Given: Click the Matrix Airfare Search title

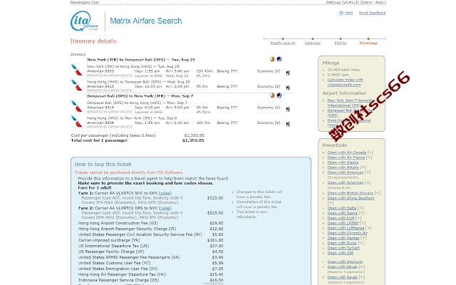Looking at the screenshot, I should 145,21.
